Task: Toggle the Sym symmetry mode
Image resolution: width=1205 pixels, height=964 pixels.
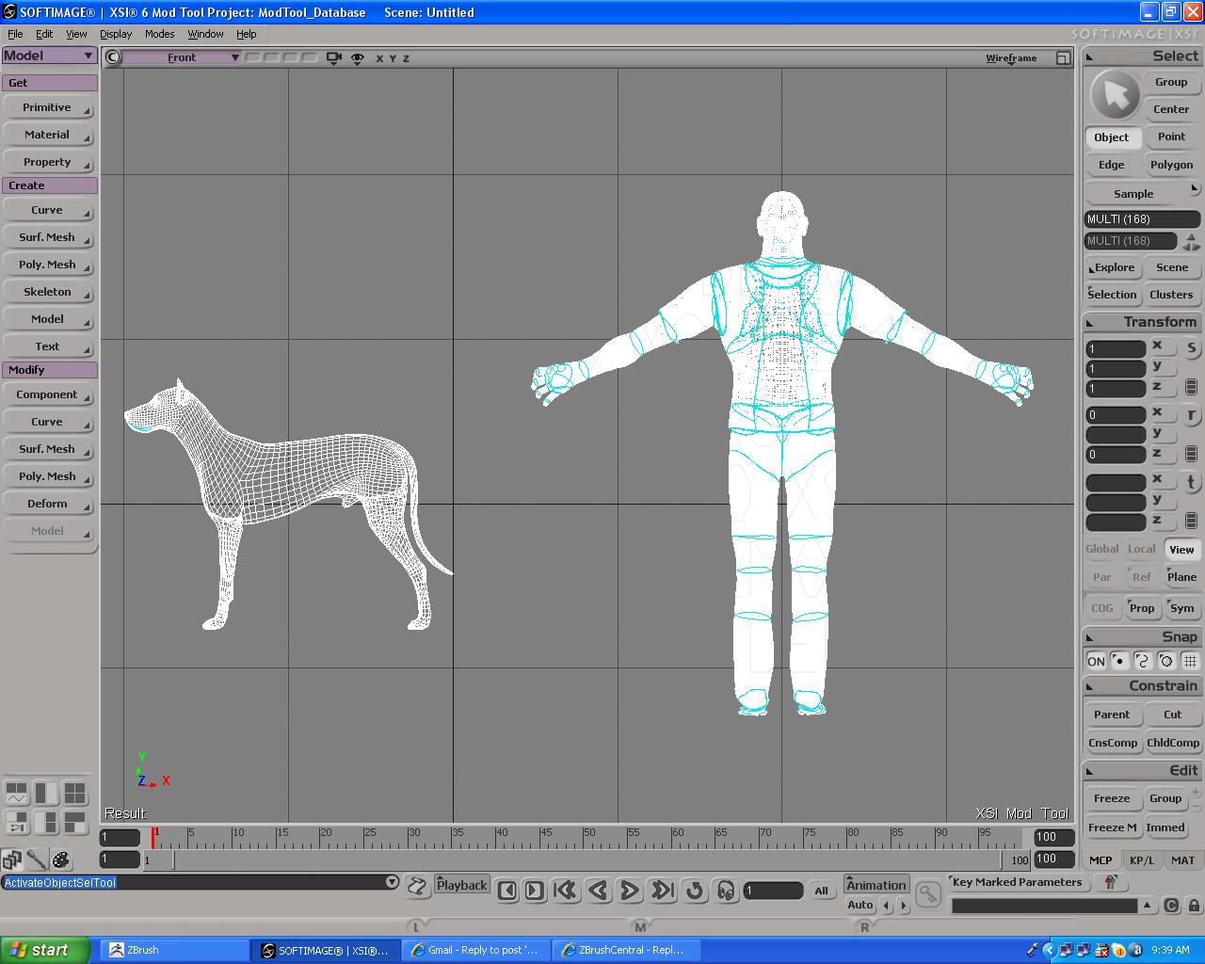Action: pyautogui.click(x=1181, y=608)
